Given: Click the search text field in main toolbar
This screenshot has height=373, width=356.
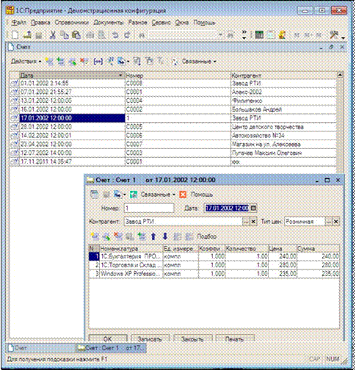Looking at the screenshot, I should coord(183,35).
